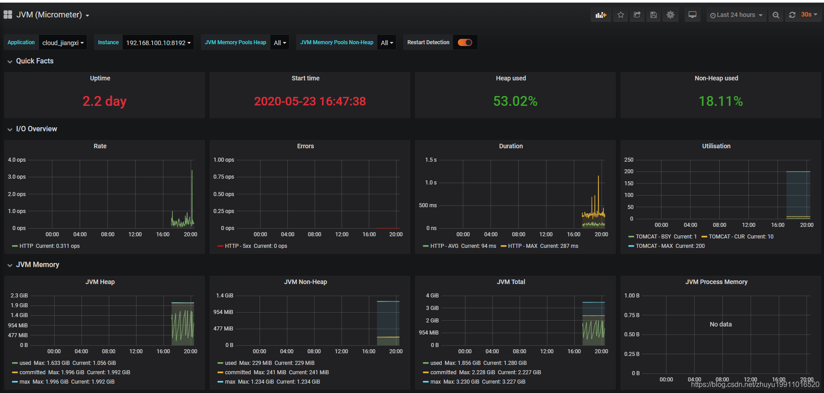Toggle the TOMCAT - BSY legend series
The height and width of the screenshot is (393, 824).
[x=653, y=237]
